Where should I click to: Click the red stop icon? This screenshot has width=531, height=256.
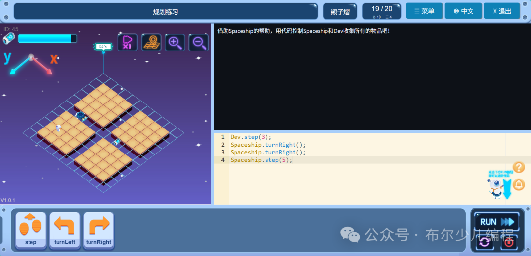(508, 242)
